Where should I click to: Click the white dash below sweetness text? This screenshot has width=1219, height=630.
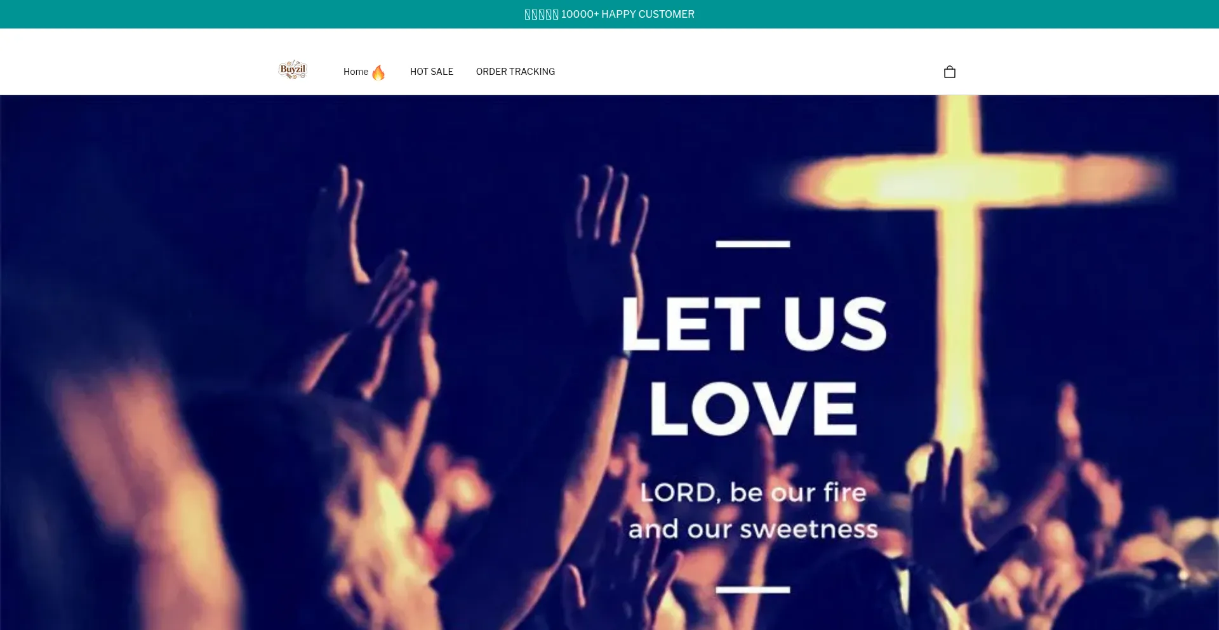(x=752, y=590)
